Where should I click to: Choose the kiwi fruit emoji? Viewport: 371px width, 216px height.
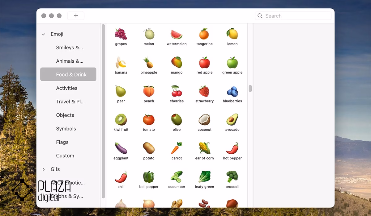121,120
